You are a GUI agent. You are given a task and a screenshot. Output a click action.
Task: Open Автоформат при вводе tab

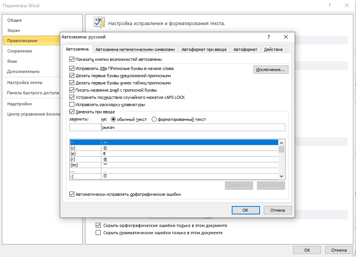coord(204,49)
